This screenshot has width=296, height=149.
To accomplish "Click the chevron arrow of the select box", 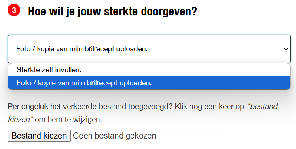I will pos(285,49).
